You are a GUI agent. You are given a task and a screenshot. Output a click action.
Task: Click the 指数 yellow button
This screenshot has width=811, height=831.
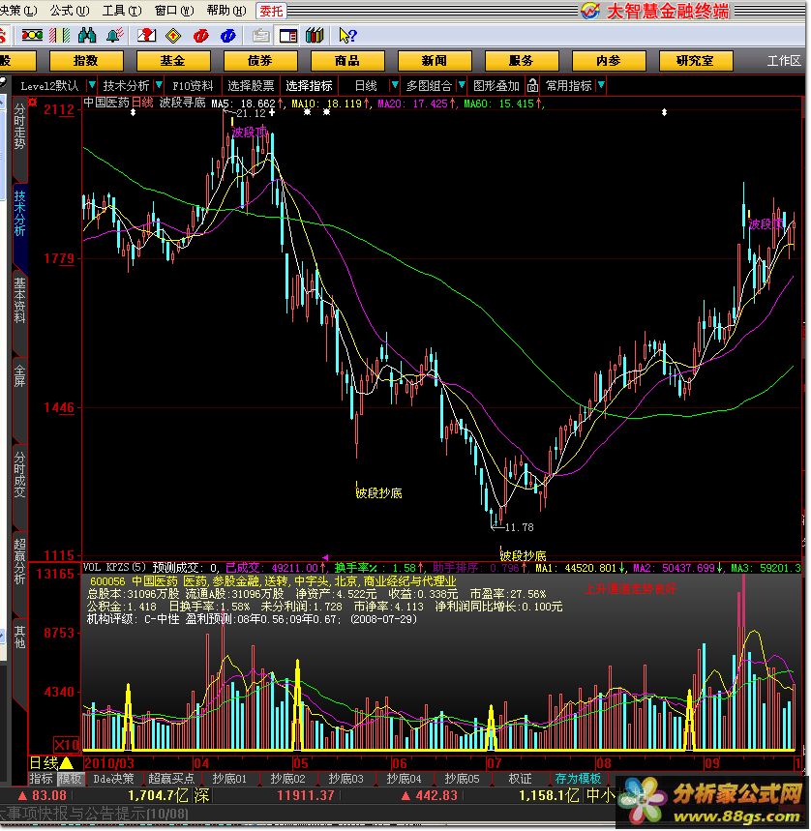coord(86,60)
